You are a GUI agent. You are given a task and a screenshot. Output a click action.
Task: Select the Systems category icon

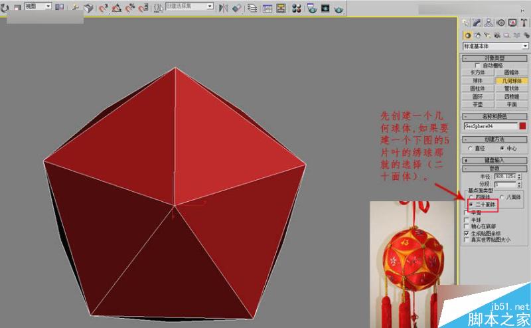coord(526,35)
